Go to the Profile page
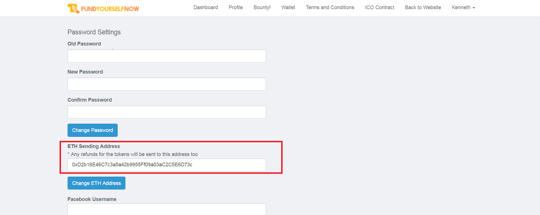Screen dimensions: 540x215 tap(236, 7)
